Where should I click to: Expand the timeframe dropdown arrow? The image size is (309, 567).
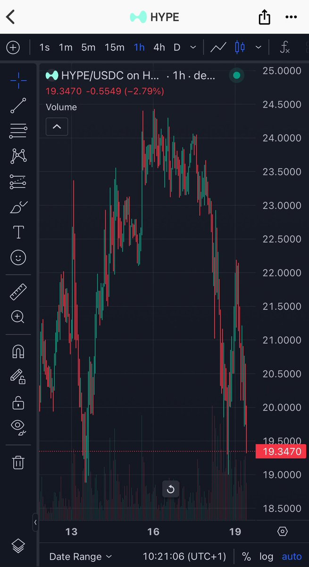pos(192,47)
